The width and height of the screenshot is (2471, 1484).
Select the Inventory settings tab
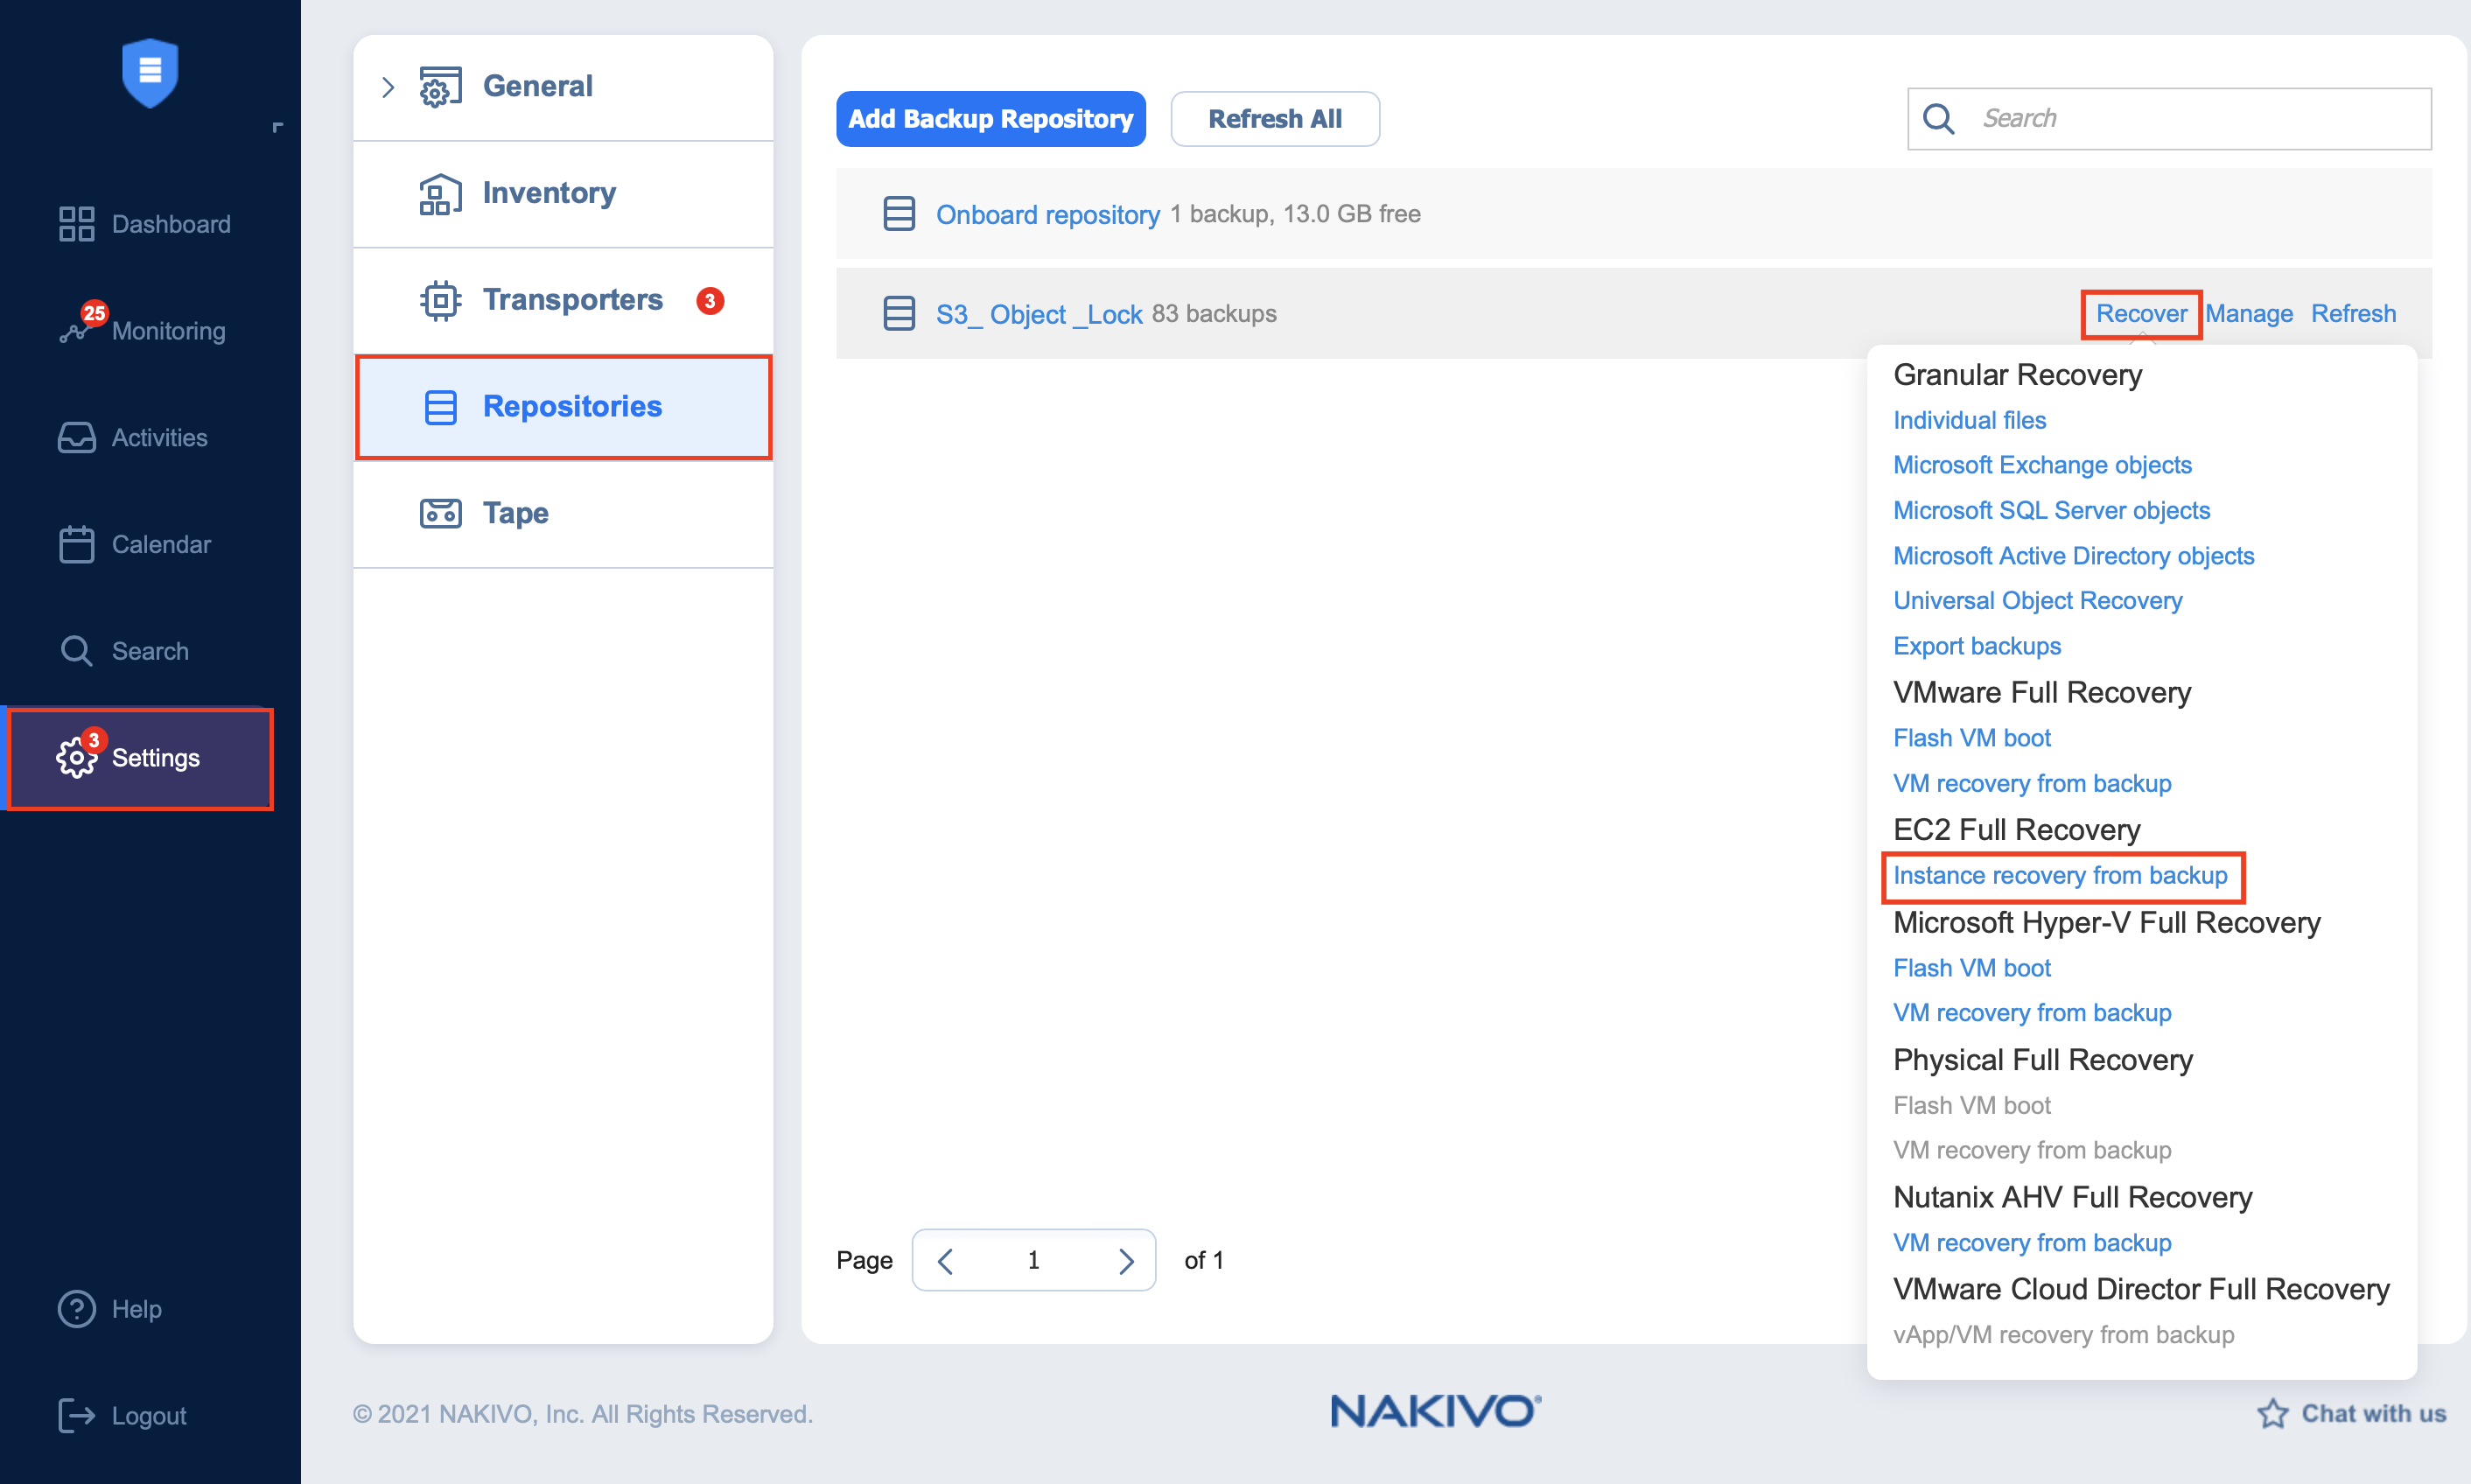coord(563,194)
